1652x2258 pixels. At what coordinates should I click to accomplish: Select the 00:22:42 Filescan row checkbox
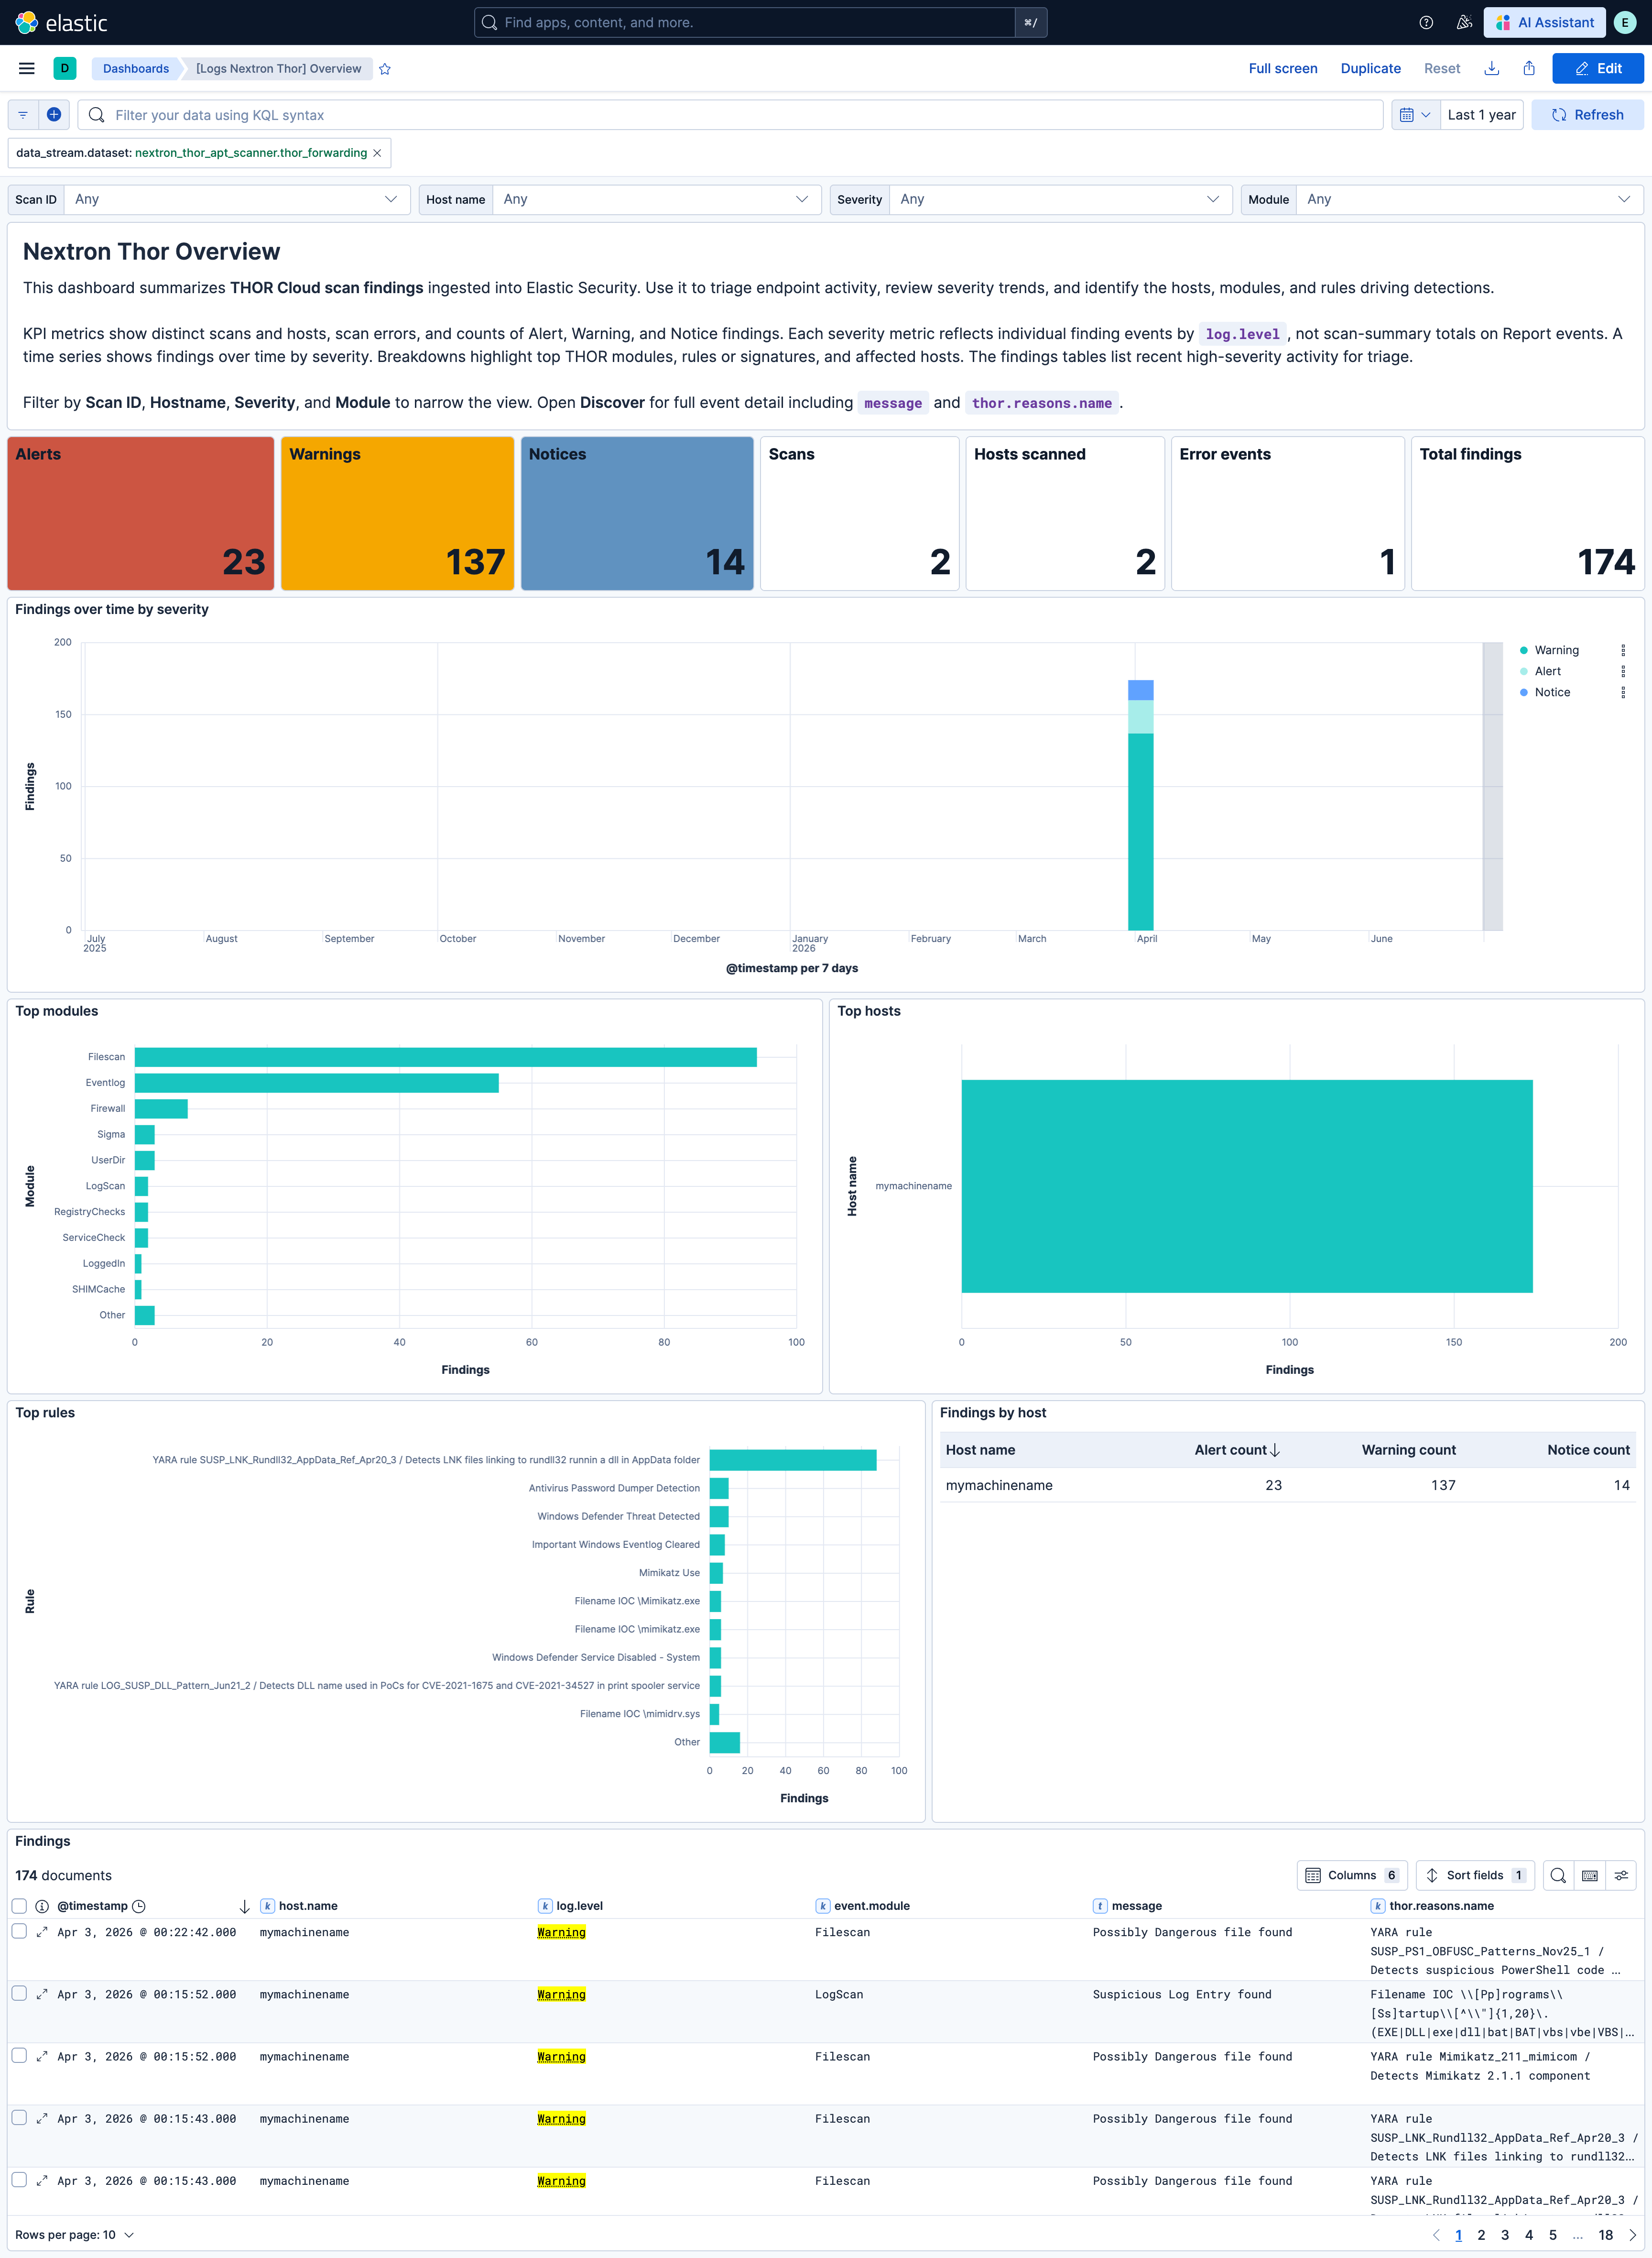click(19, 1931)
